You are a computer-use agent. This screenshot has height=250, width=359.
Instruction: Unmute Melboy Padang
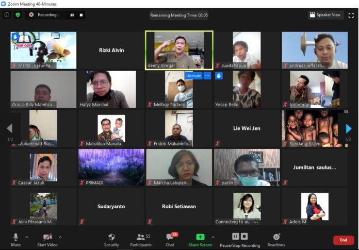(193, 76)
